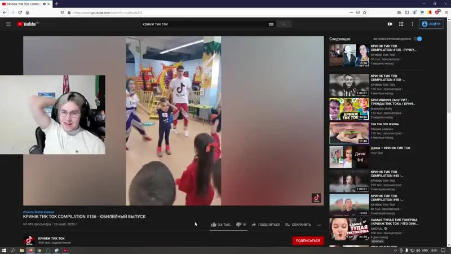This screenshot has width=451, height=254.
Task: Click the site padlock security icon
Action: pos(69,12)
